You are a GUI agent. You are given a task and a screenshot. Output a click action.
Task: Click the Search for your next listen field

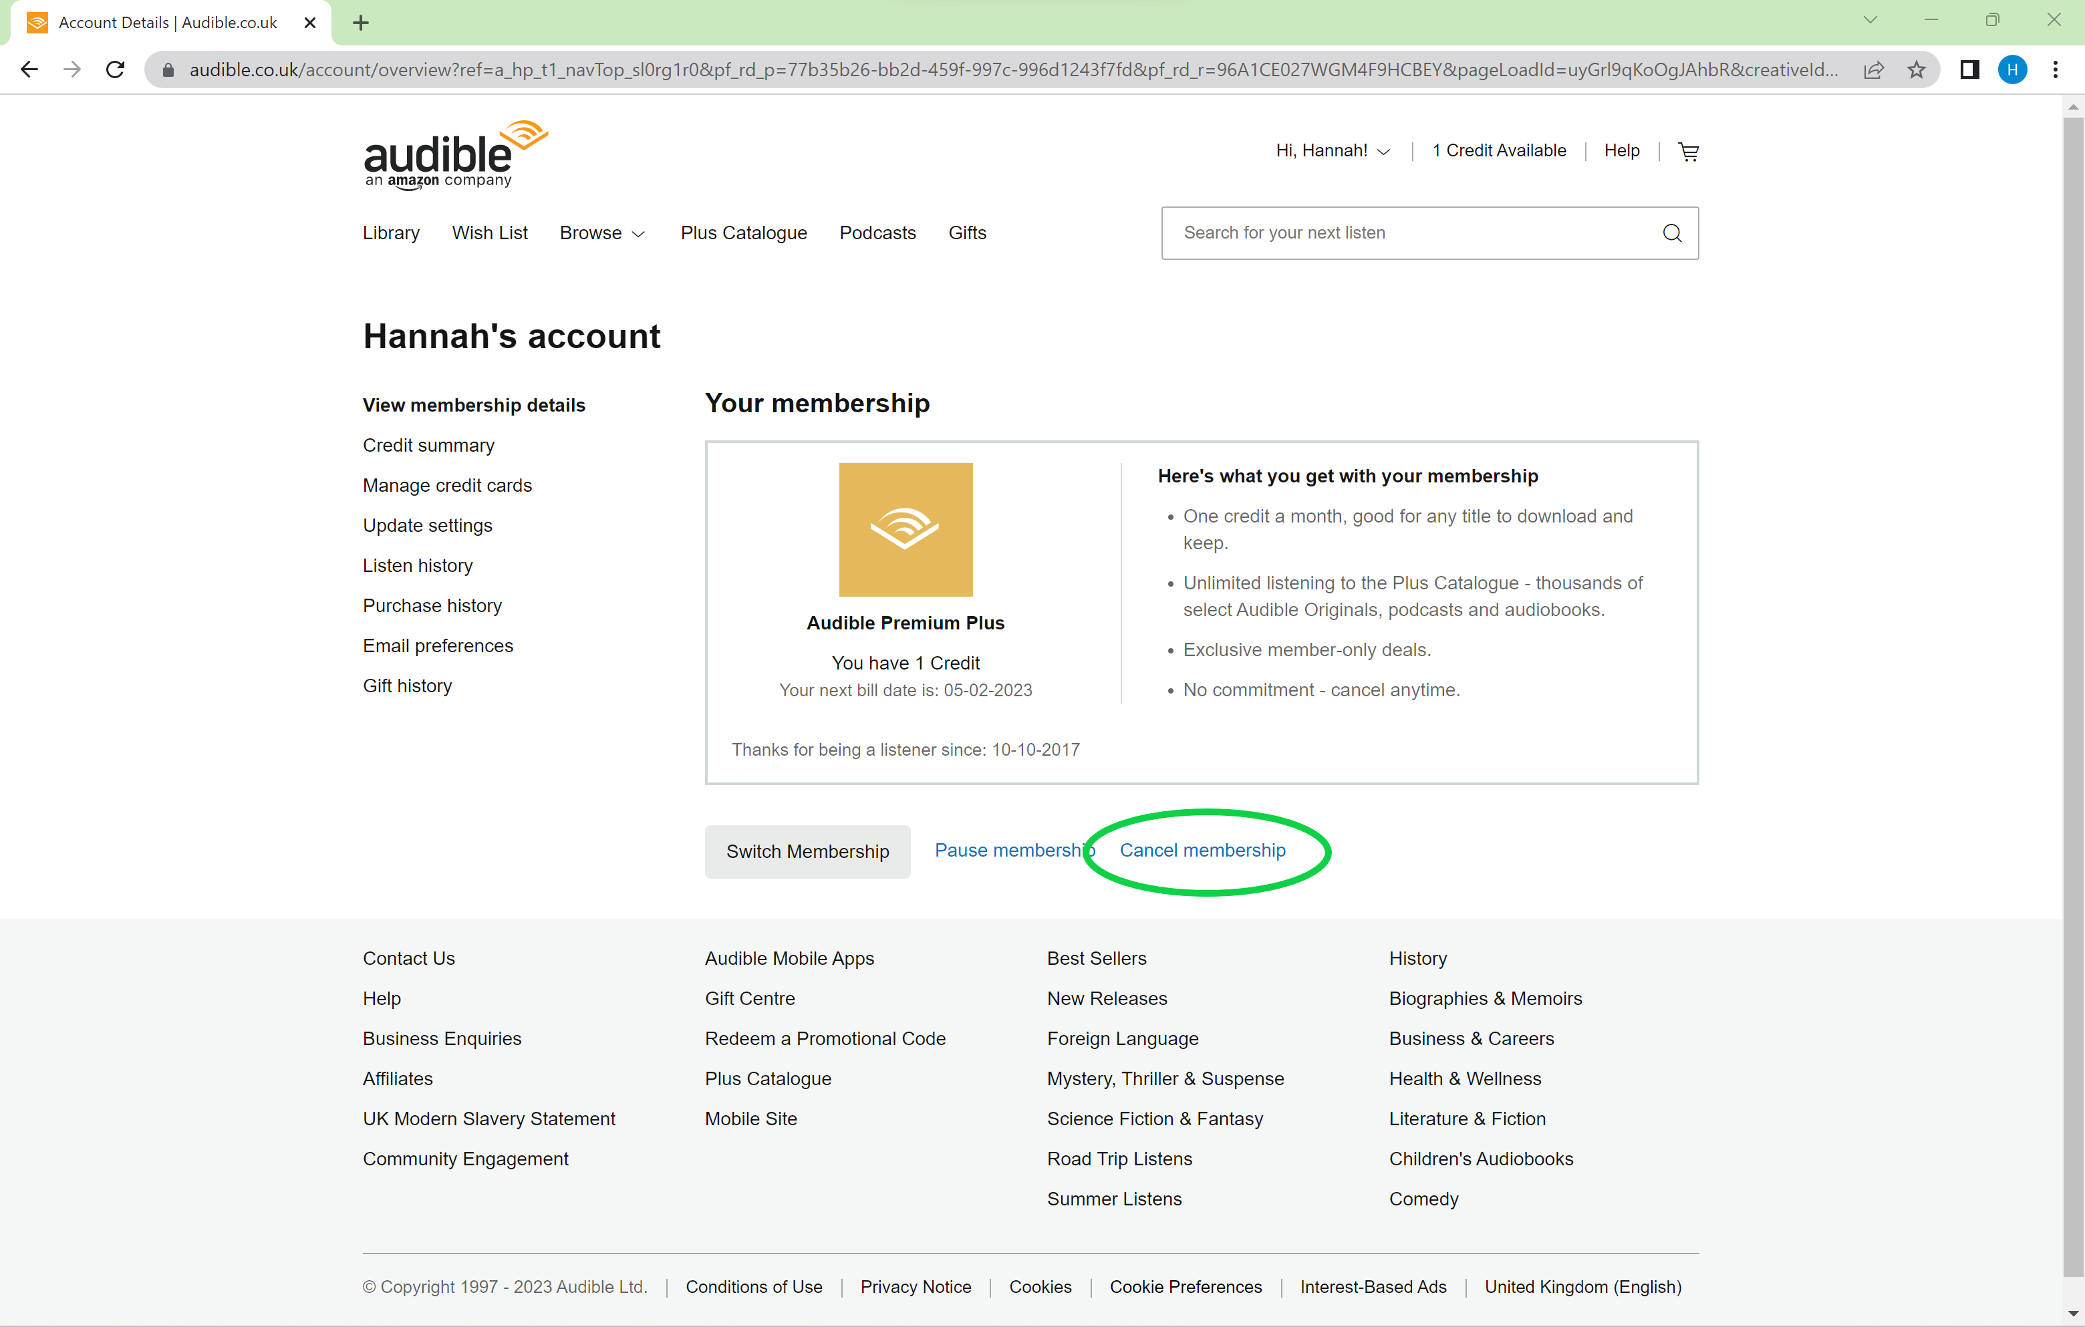(x=1429, y=233)
